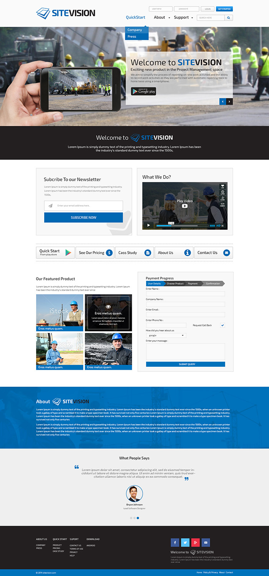Switch to Choose Product payment step
Screen dimensions: 269x576
[x=175, y=283]
